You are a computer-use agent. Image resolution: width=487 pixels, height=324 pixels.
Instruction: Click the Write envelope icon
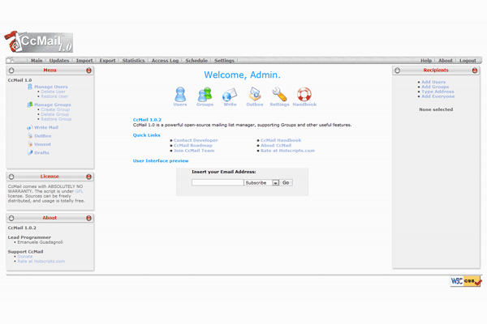click(x=230, y=95)
